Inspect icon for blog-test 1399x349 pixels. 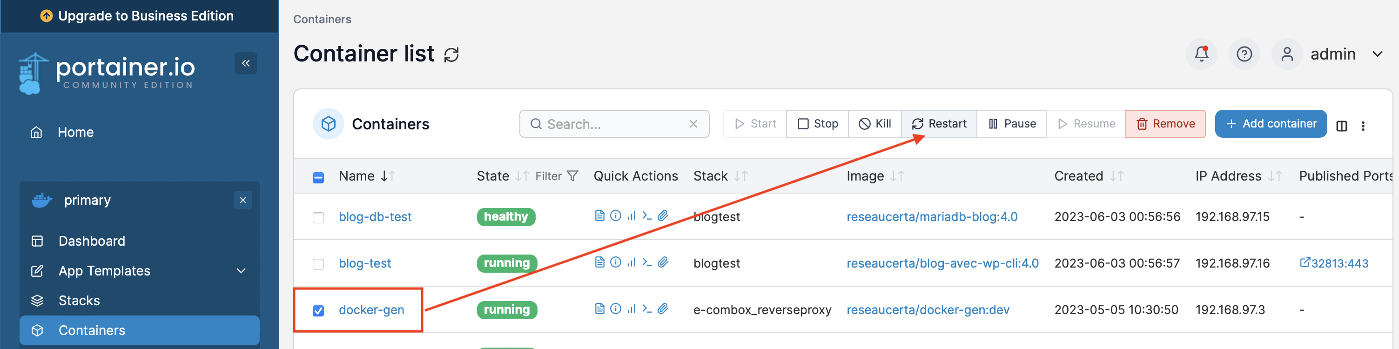(x=615, y=263)
